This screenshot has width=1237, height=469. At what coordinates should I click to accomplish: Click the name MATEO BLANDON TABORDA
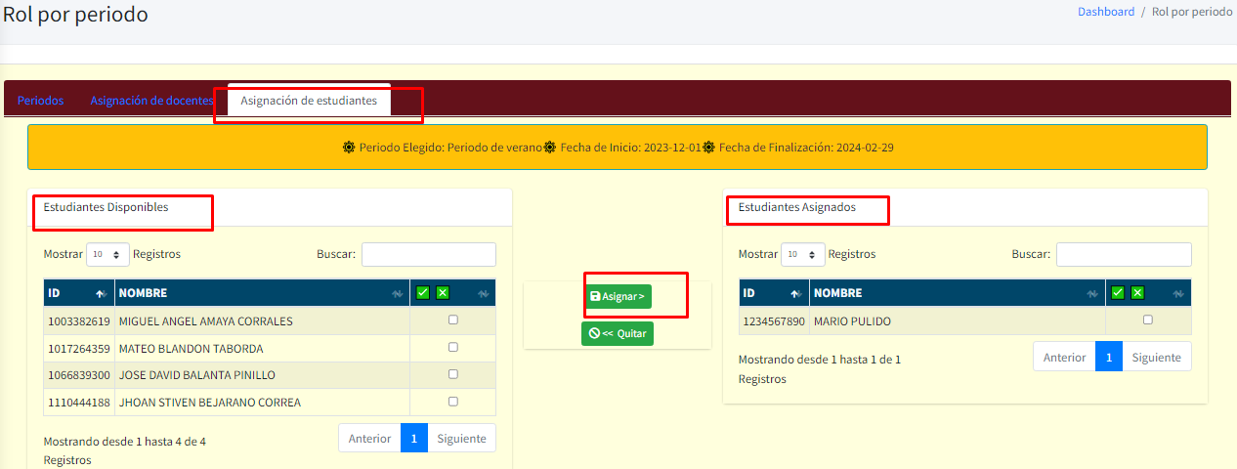[x=191, y=349]
